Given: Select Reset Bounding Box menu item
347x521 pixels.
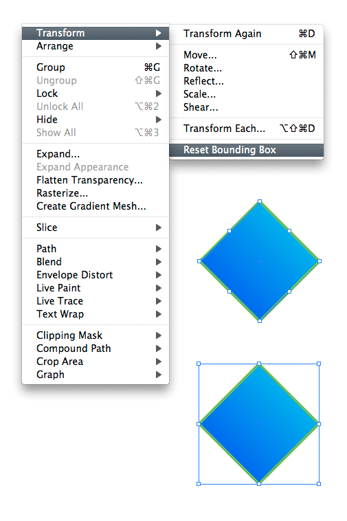Looking at the screenshot, I should [x=247, y=150].
